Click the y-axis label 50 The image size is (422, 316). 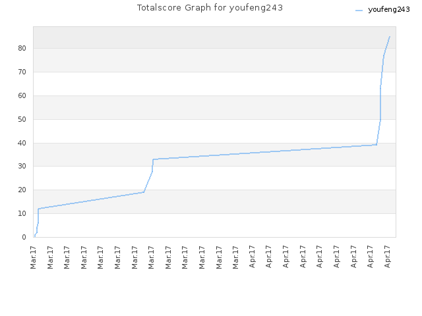pos(22,119)
